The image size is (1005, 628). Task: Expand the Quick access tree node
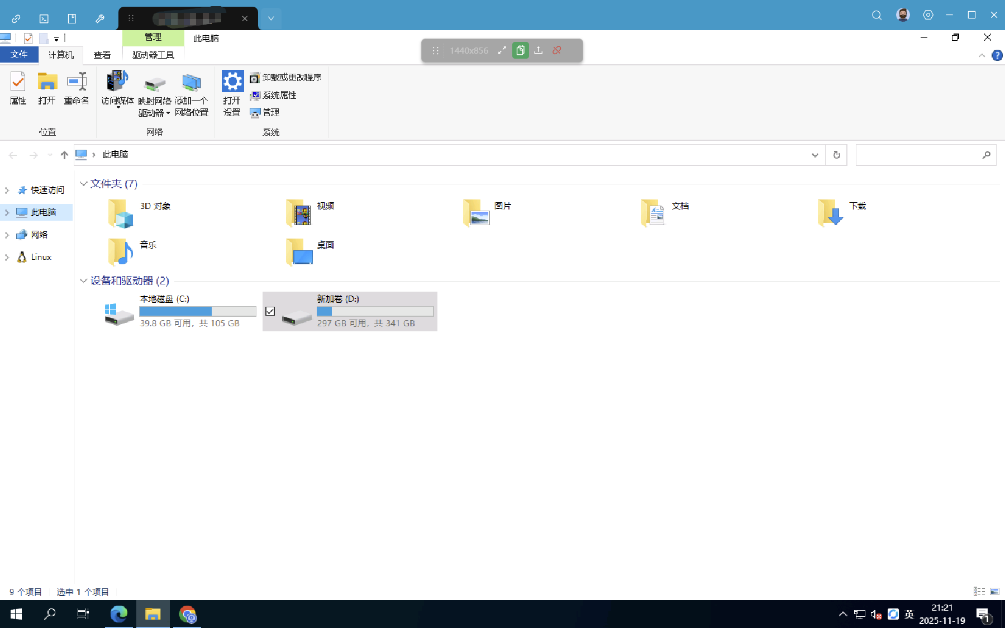click(x=7, y=191)
